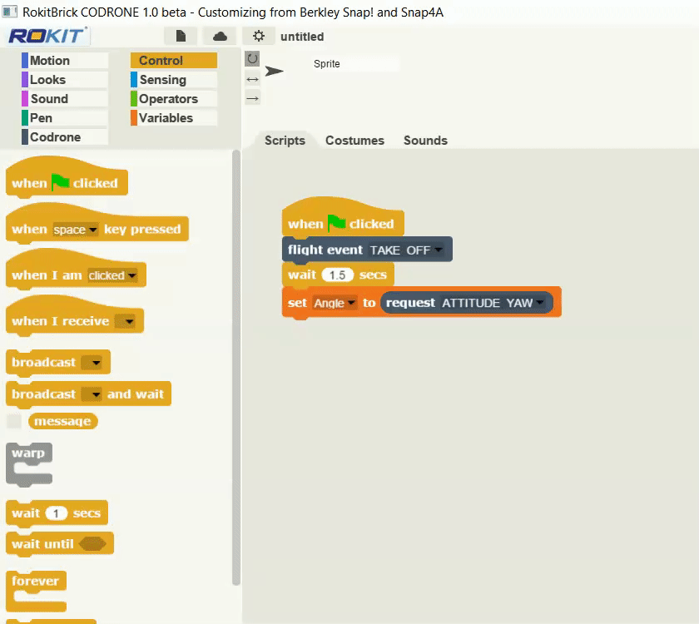Select the free rotation style button
Image resolution: width=699 pixels, height=624 pixels.
pos(252,59)
